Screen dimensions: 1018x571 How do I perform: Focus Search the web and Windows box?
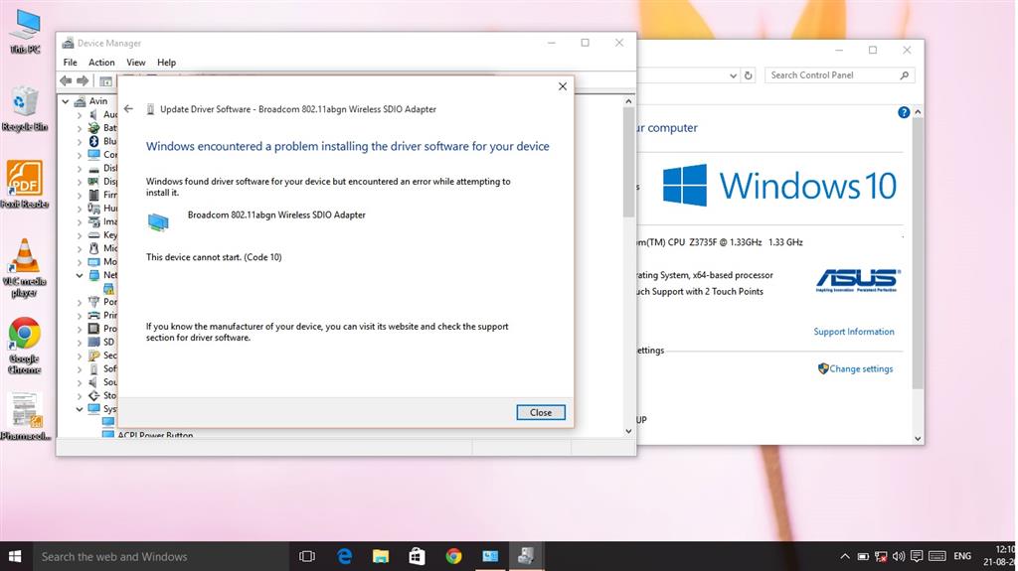point(161,556)
